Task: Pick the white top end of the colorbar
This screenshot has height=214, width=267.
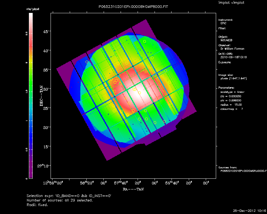Action: click(31, 15)
